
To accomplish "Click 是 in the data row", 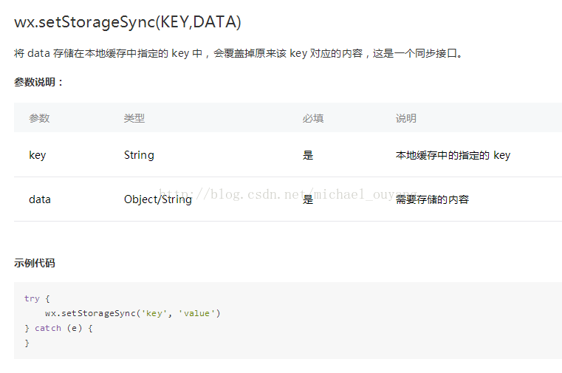I will coord(308,199).
